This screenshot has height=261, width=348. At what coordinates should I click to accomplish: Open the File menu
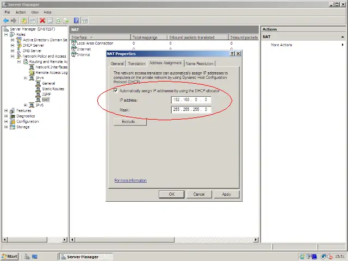pyautogui.click(x=7, y=12)
